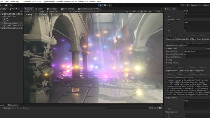Viewport: 210px width, 118px height.
Task: Open the Assets menu
Action: [x=7, y=1]
